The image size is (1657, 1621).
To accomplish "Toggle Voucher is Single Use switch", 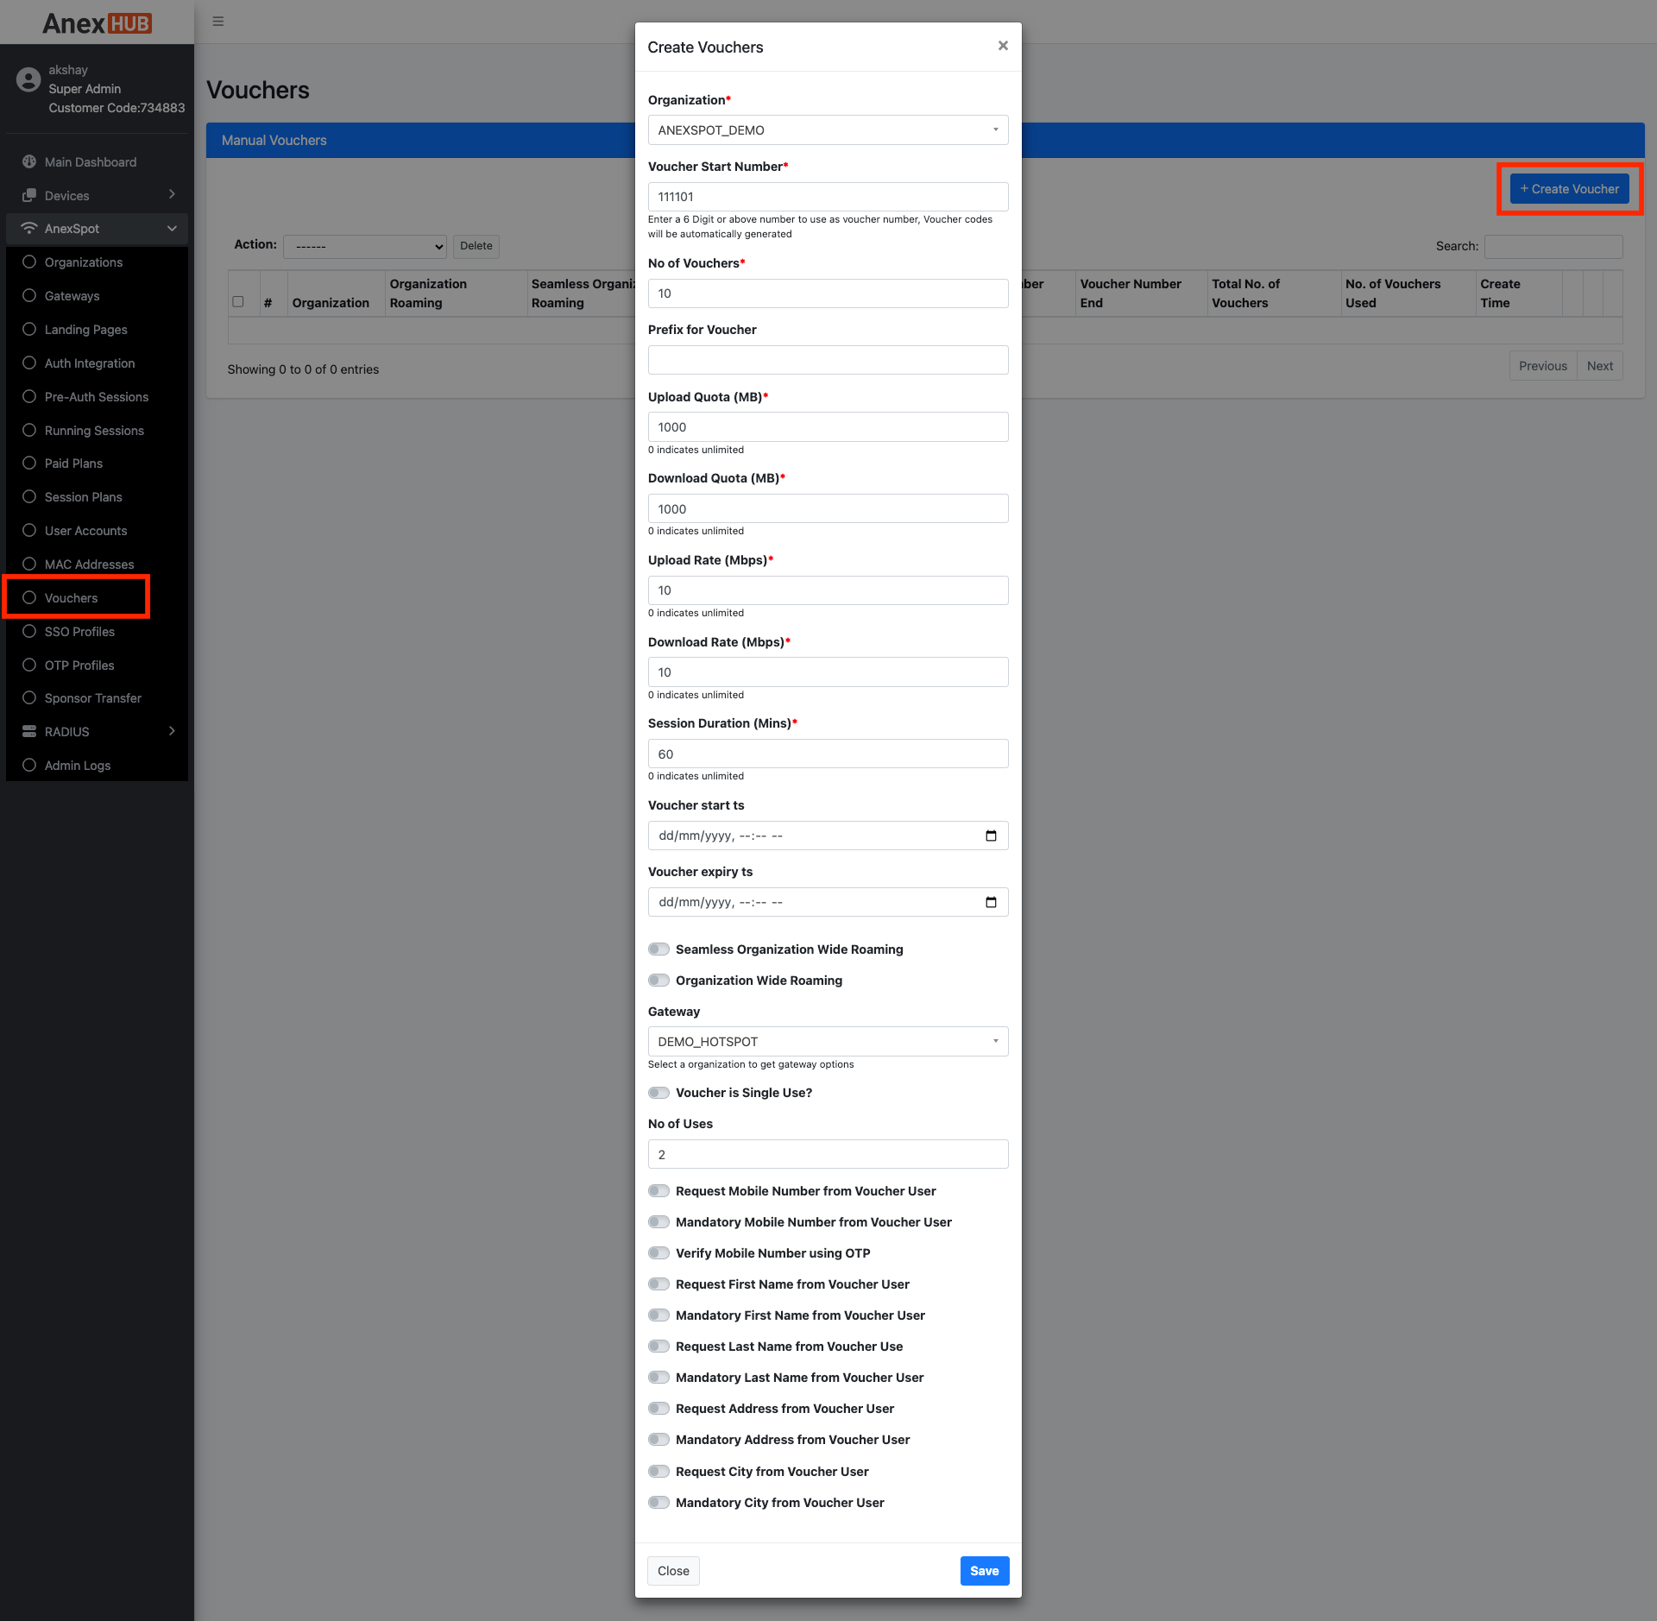I will (659, 1093).
